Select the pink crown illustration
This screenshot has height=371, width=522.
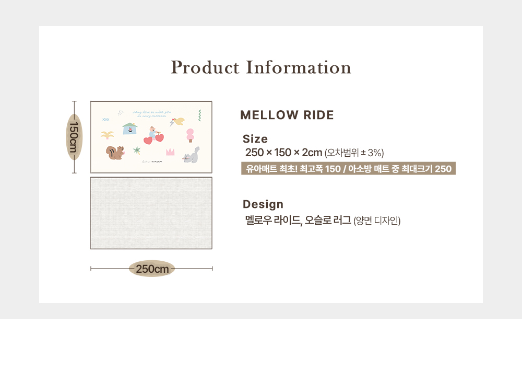coord(170,152)
